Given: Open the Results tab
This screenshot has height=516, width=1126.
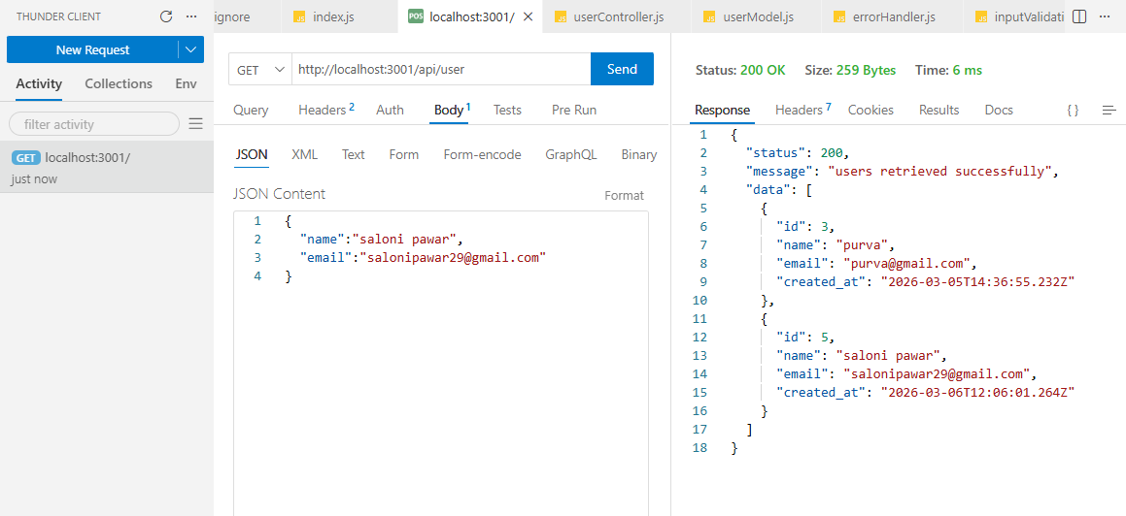Looking at the screenshot, I should [x=938, y=110].
